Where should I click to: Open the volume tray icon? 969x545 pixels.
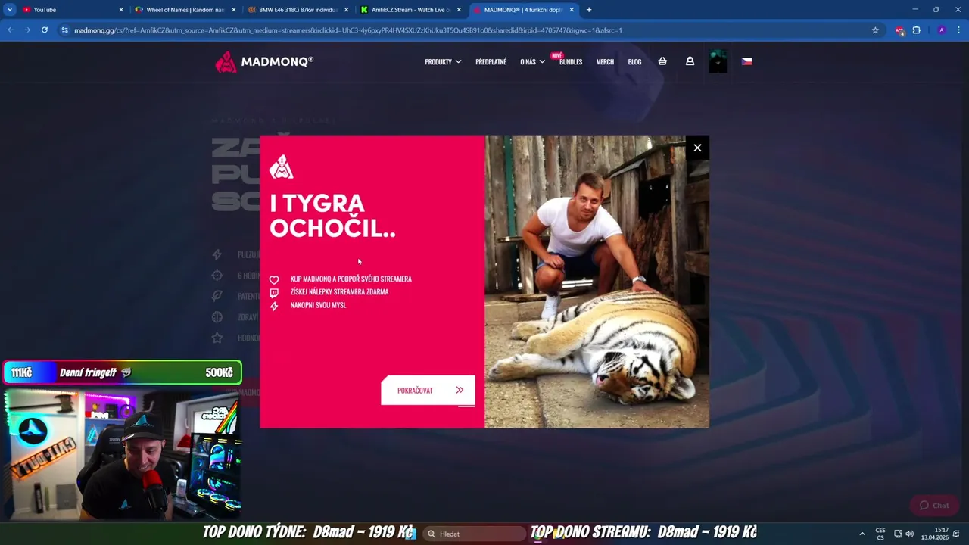(909, 534)
